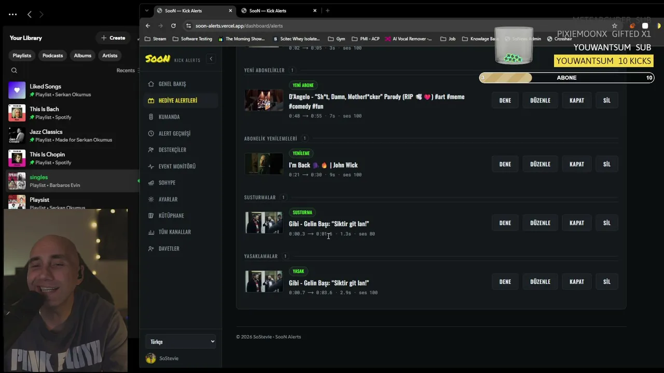Click the Hediye Alertleri gift icon
Viewport: 664px width, 373px height.
[x=151, y=101]
